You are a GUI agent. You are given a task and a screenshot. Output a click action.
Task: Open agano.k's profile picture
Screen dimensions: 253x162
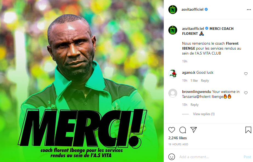pos(173,74)
